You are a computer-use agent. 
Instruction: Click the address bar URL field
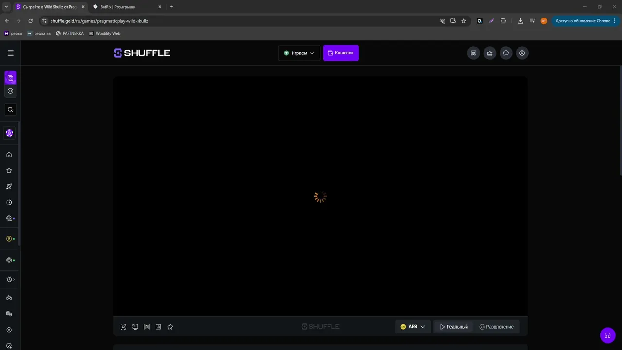(x=238, y=21)
